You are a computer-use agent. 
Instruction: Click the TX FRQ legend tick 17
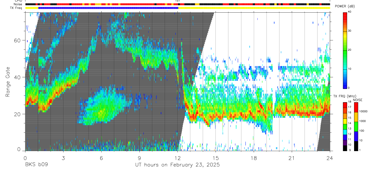tap(350, 107)
